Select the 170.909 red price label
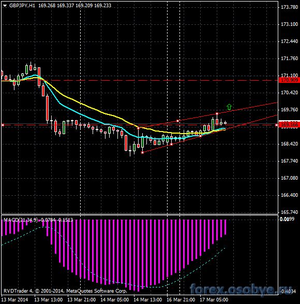The width and height of the screenshot is (300, 304). point(289,80)
